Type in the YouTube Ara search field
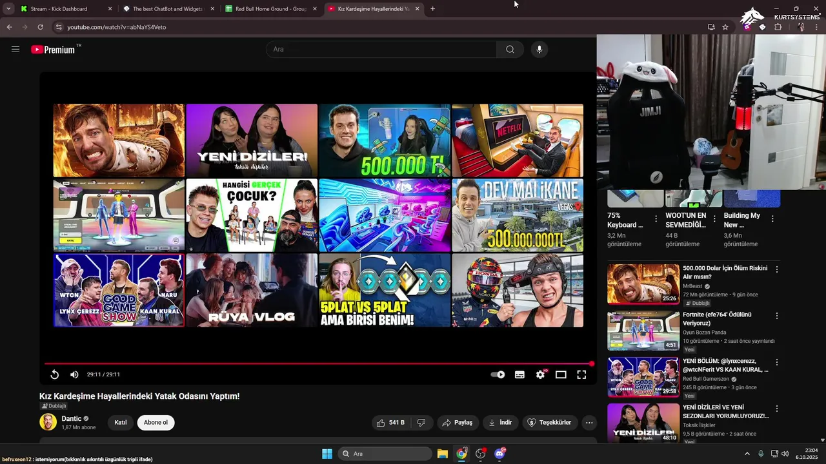 pyautogui.click(x=381, y=50)
